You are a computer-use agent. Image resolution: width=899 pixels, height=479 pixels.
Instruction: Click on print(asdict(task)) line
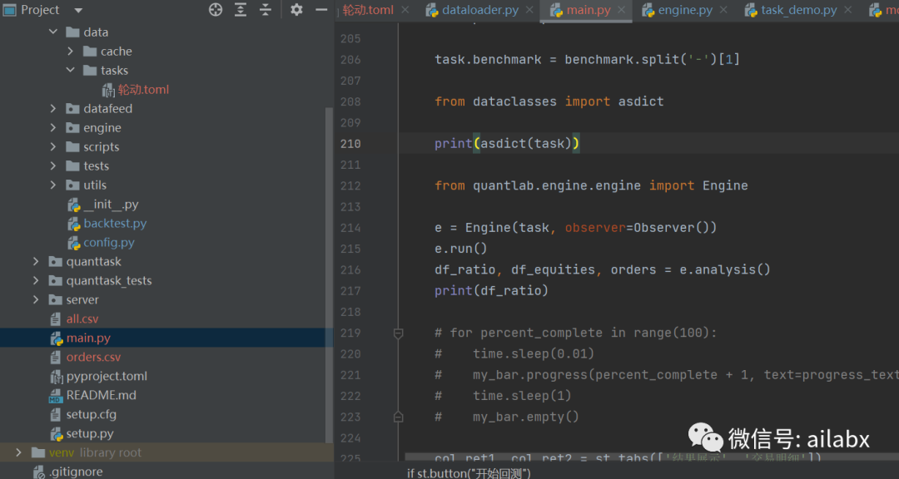508,143
